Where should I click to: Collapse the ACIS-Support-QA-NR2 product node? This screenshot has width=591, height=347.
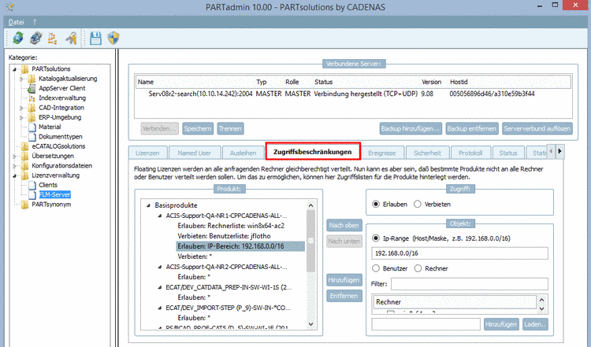[159, 267]
